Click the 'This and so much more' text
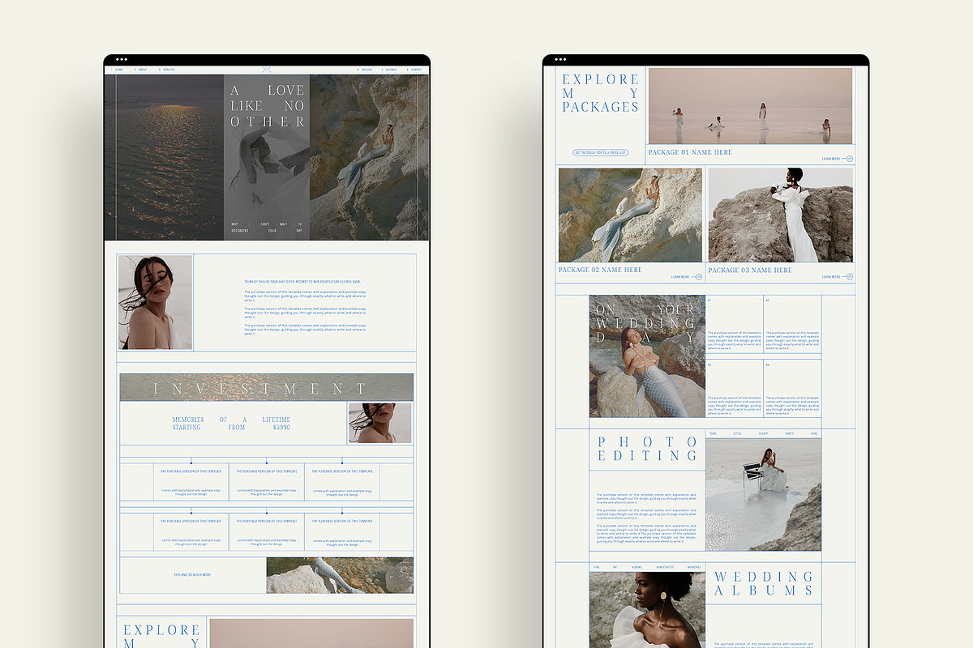 [192, 575]
